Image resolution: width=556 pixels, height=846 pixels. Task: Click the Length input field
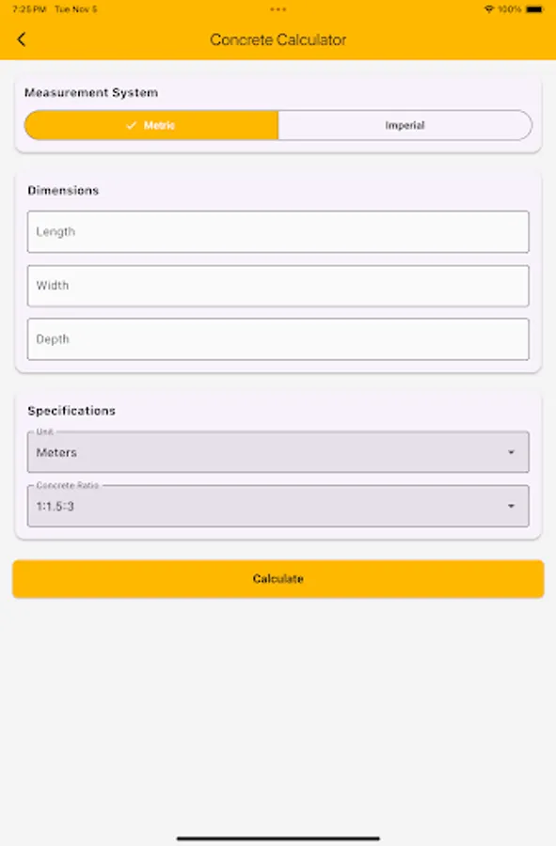278,231
